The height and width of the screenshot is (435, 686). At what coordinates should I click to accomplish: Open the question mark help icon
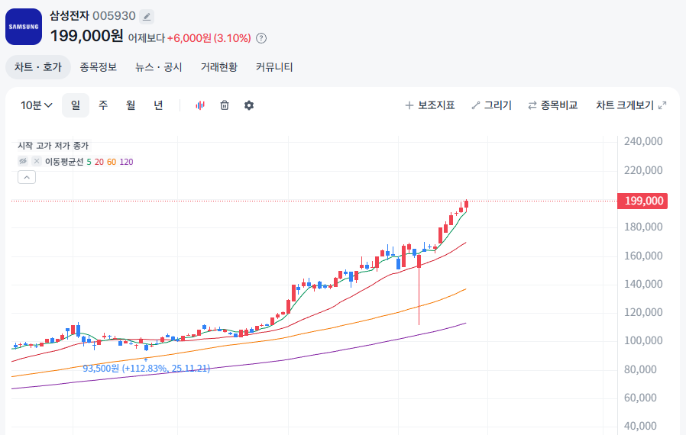click(261, 38)
